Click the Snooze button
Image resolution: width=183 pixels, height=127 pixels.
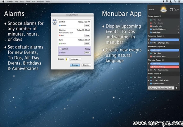pyautogui.click(x=75, y=65)
